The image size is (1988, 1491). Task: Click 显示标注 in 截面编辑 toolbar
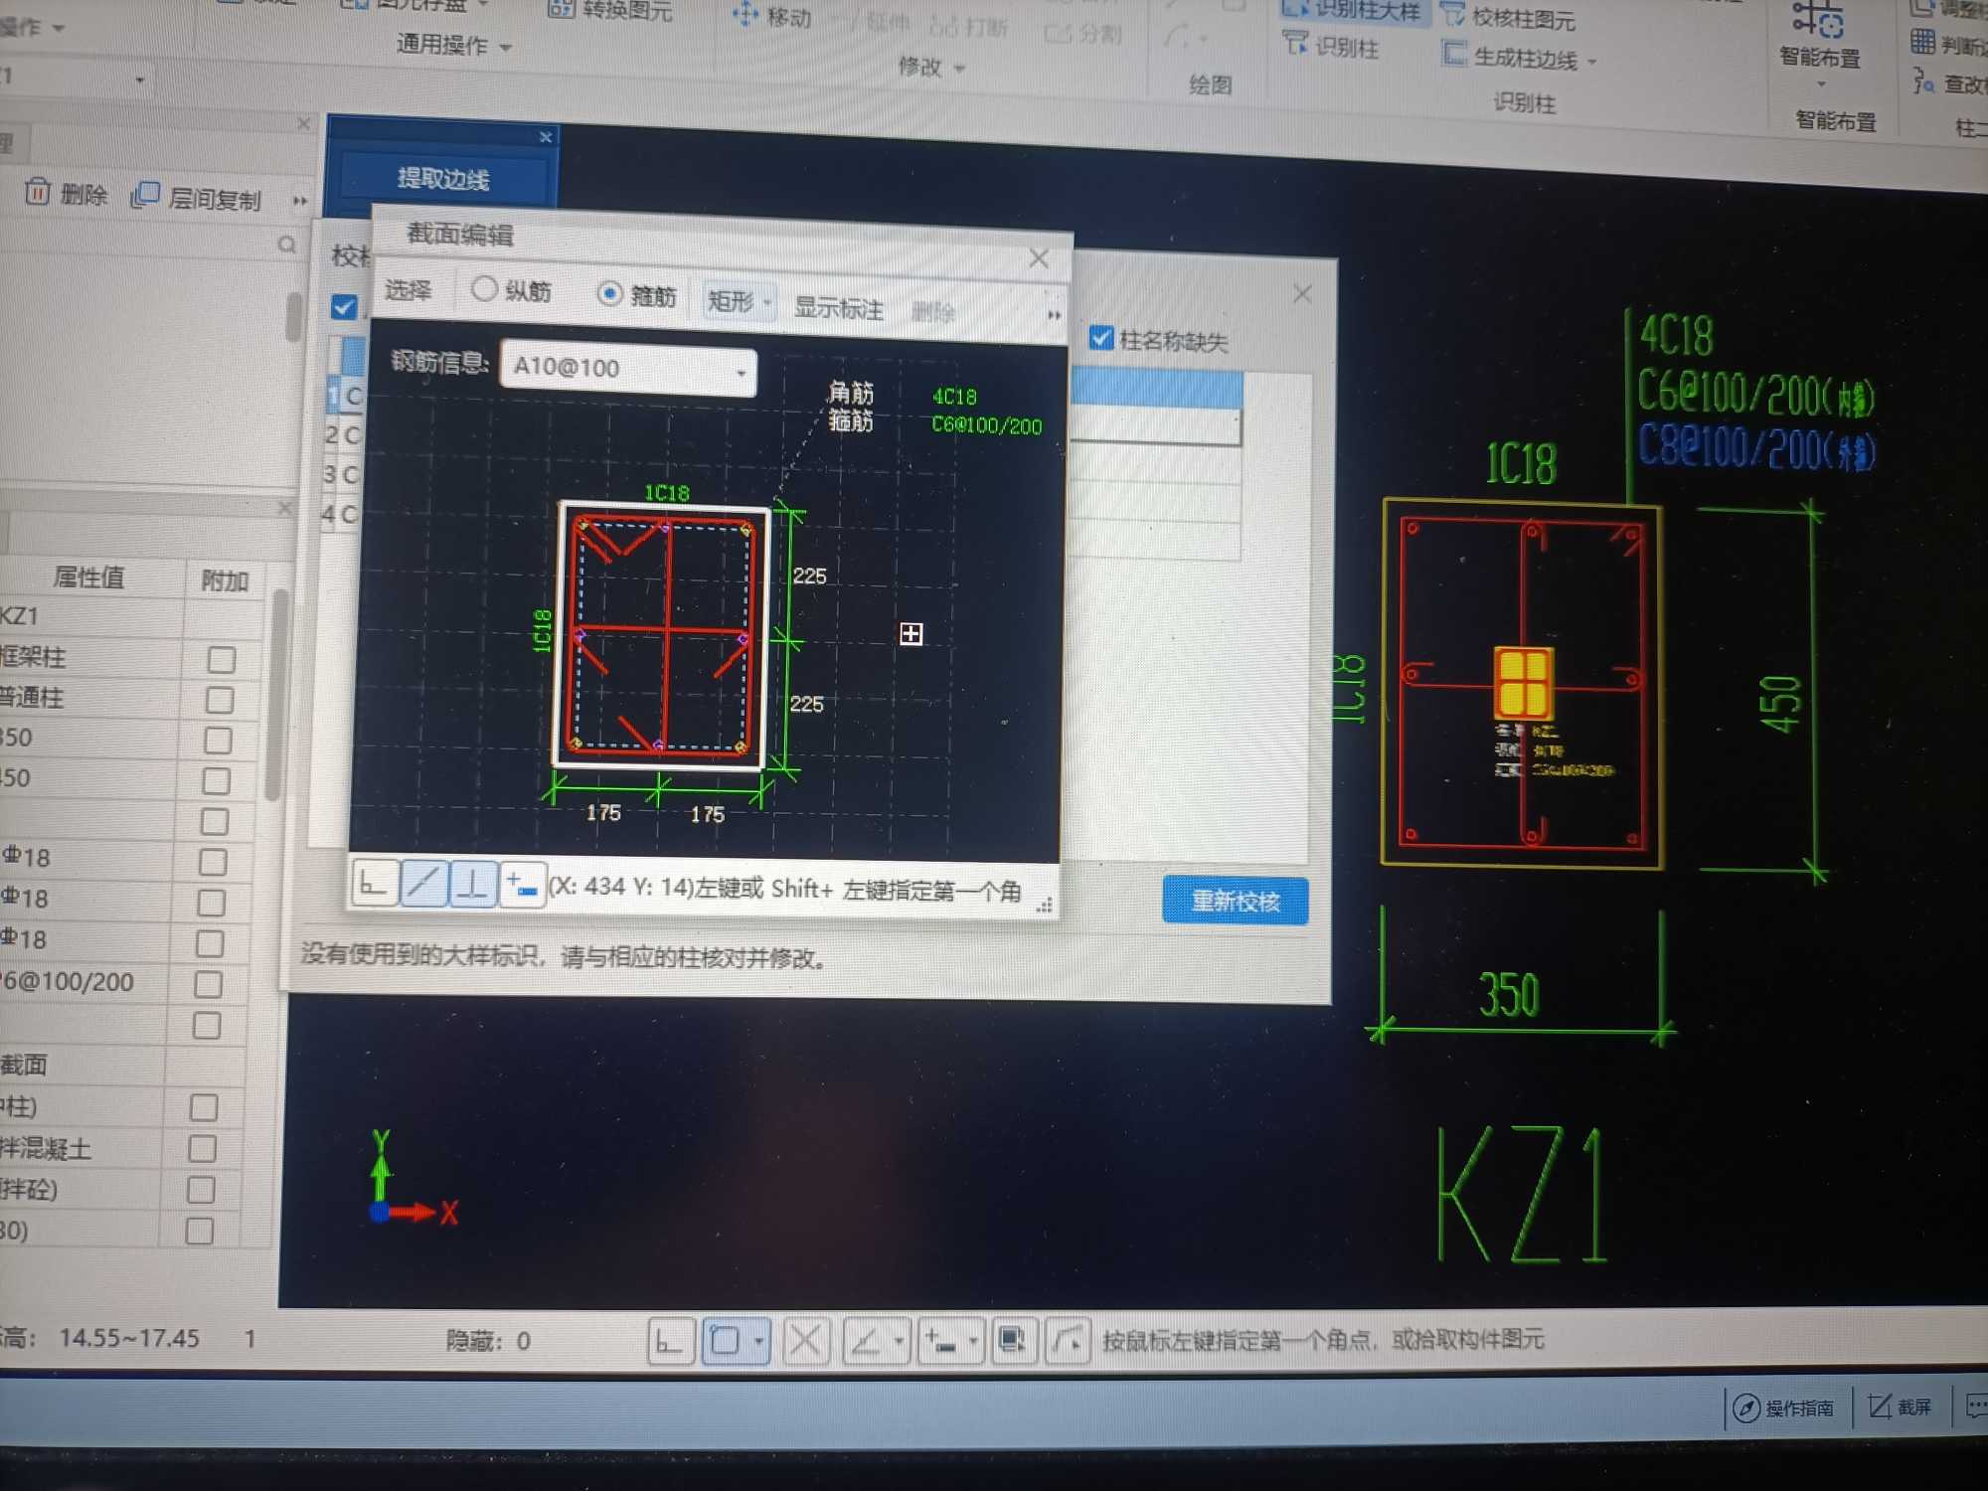(x=838, y=307)
